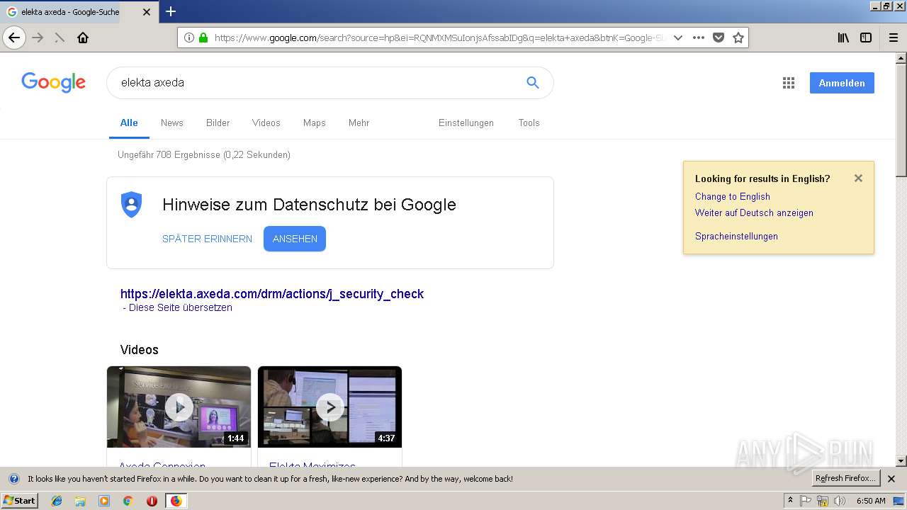Play the 1:44 video thumbnail
The image size is (907, 510).
[x=179, y=407]
